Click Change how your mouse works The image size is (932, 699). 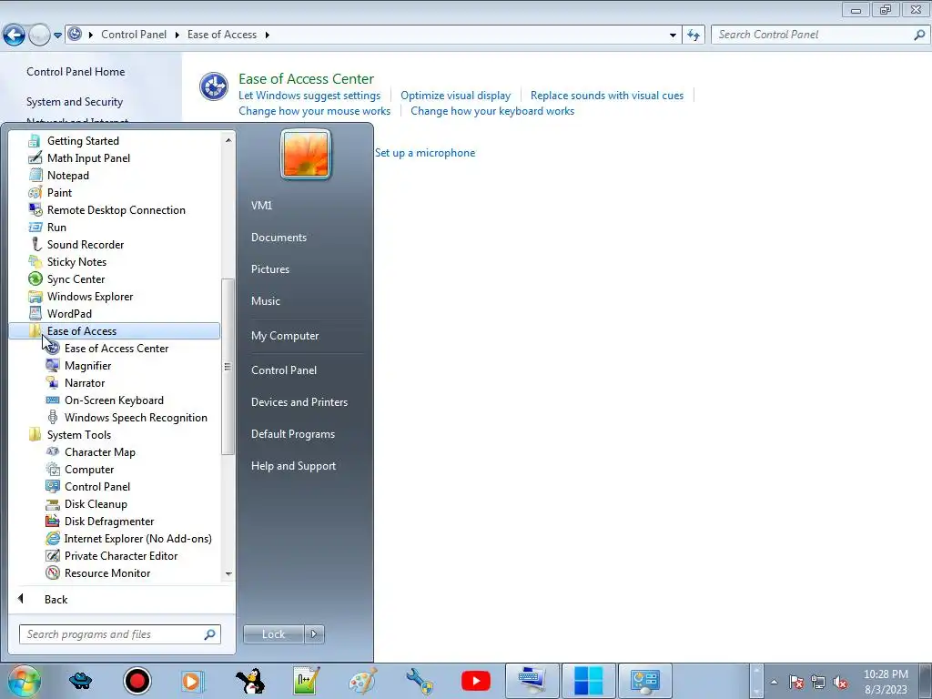click(x=314, y=110)
